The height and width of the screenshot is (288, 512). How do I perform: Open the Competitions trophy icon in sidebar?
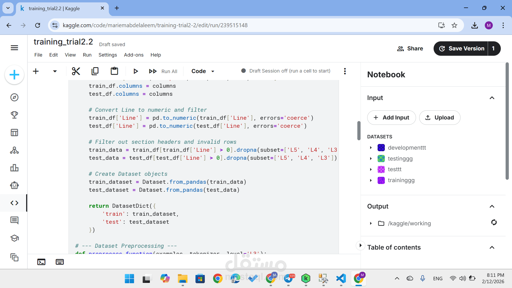14,115
